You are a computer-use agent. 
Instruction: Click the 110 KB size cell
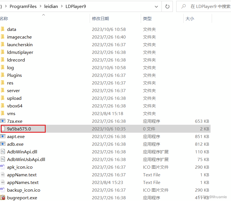202,152
